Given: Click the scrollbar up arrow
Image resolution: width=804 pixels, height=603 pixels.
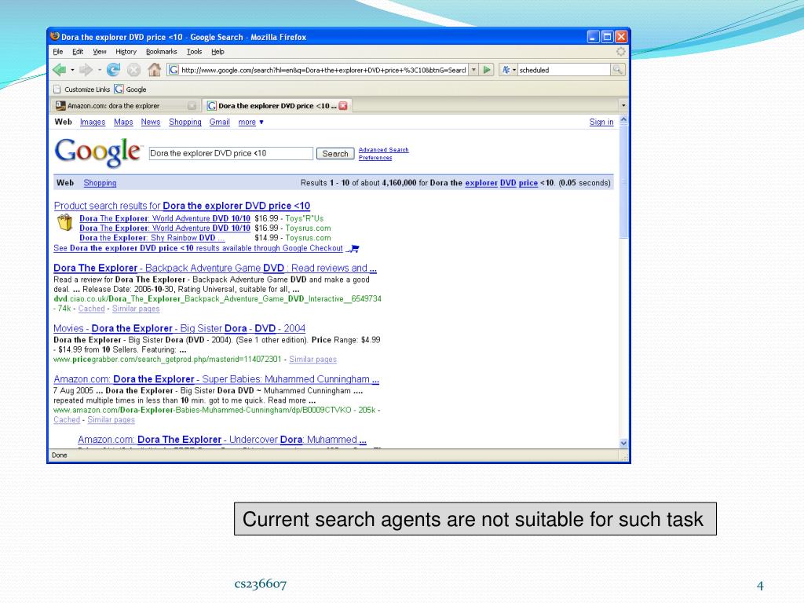Looking at the screenshot, I should click(x=623, y=119).
